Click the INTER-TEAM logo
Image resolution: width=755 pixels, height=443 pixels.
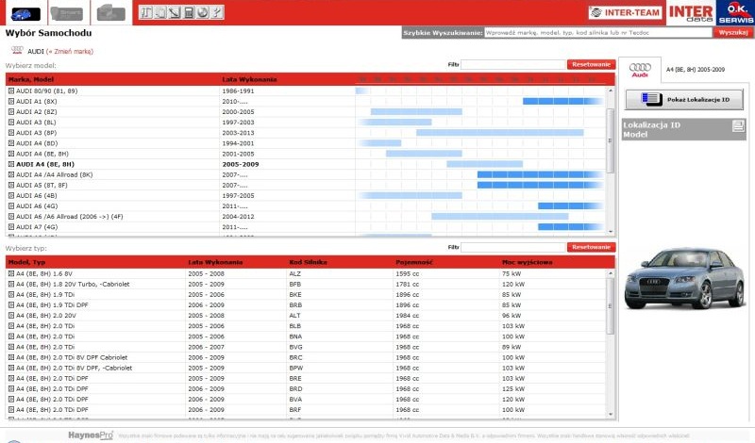tap(625, 12)
